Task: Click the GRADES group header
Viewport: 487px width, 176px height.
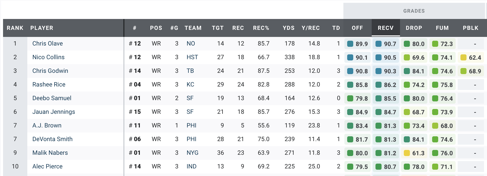Action: (414, 11)
